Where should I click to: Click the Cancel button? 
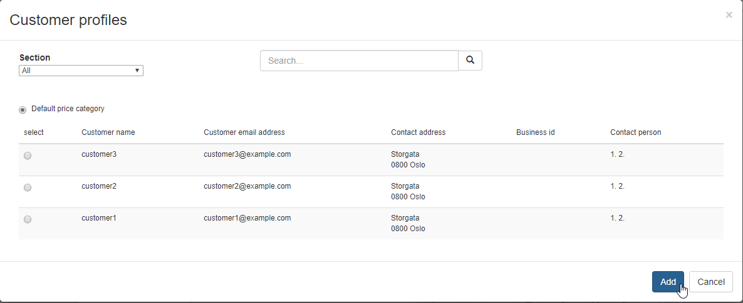coord(710,282)
